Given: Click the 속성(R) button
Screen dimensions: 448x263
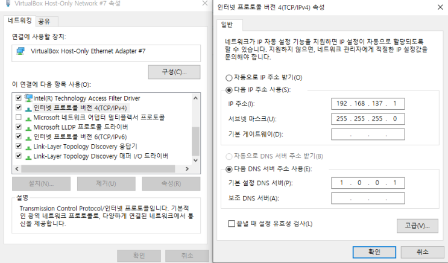Looking at the screenshot, I should tap(171, 184).
